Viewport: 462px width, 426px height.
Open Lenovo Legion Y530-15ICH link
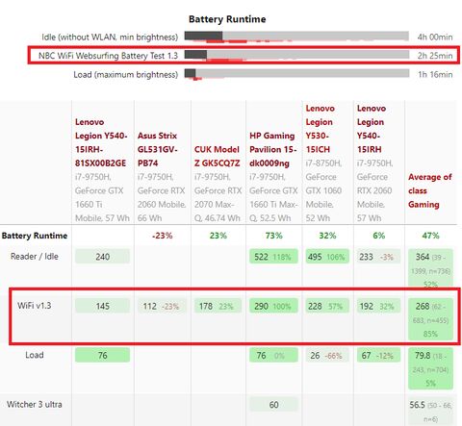pyautogui.click(x=320, y=129)
